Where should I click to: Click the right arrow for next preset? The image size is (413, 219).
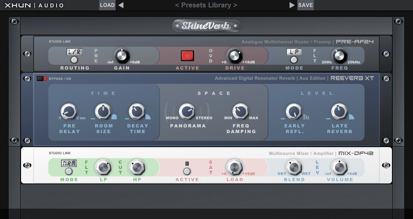292,5
